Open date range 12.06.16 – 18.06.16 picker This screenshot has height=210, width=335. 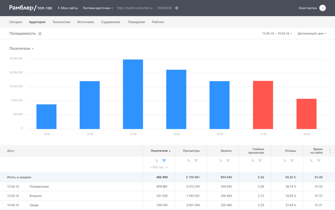[277, 33]
